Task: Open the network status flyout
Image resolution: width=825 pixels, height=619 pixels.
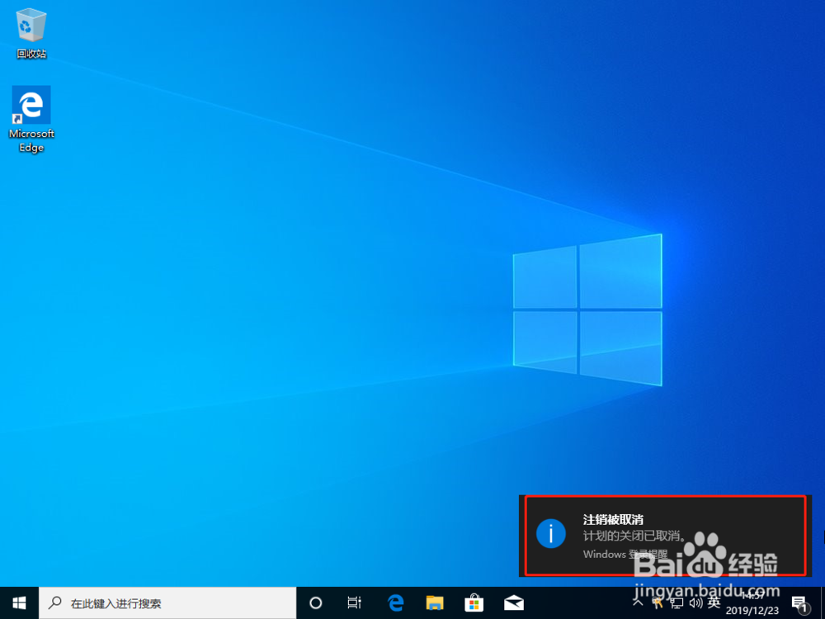Action: pyautogui.click(x=676, y=602)
